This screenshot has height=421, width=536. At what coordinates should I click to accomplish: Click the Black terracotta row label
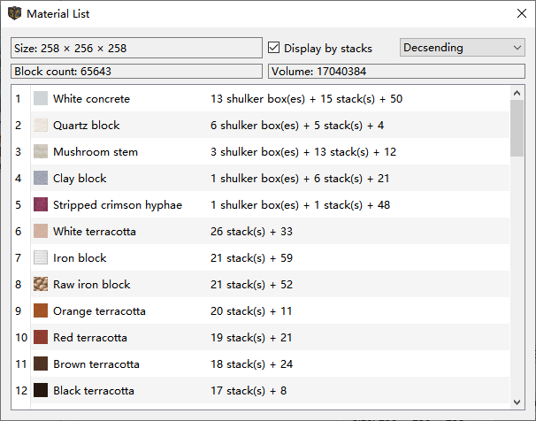click(x=94, y=391)
